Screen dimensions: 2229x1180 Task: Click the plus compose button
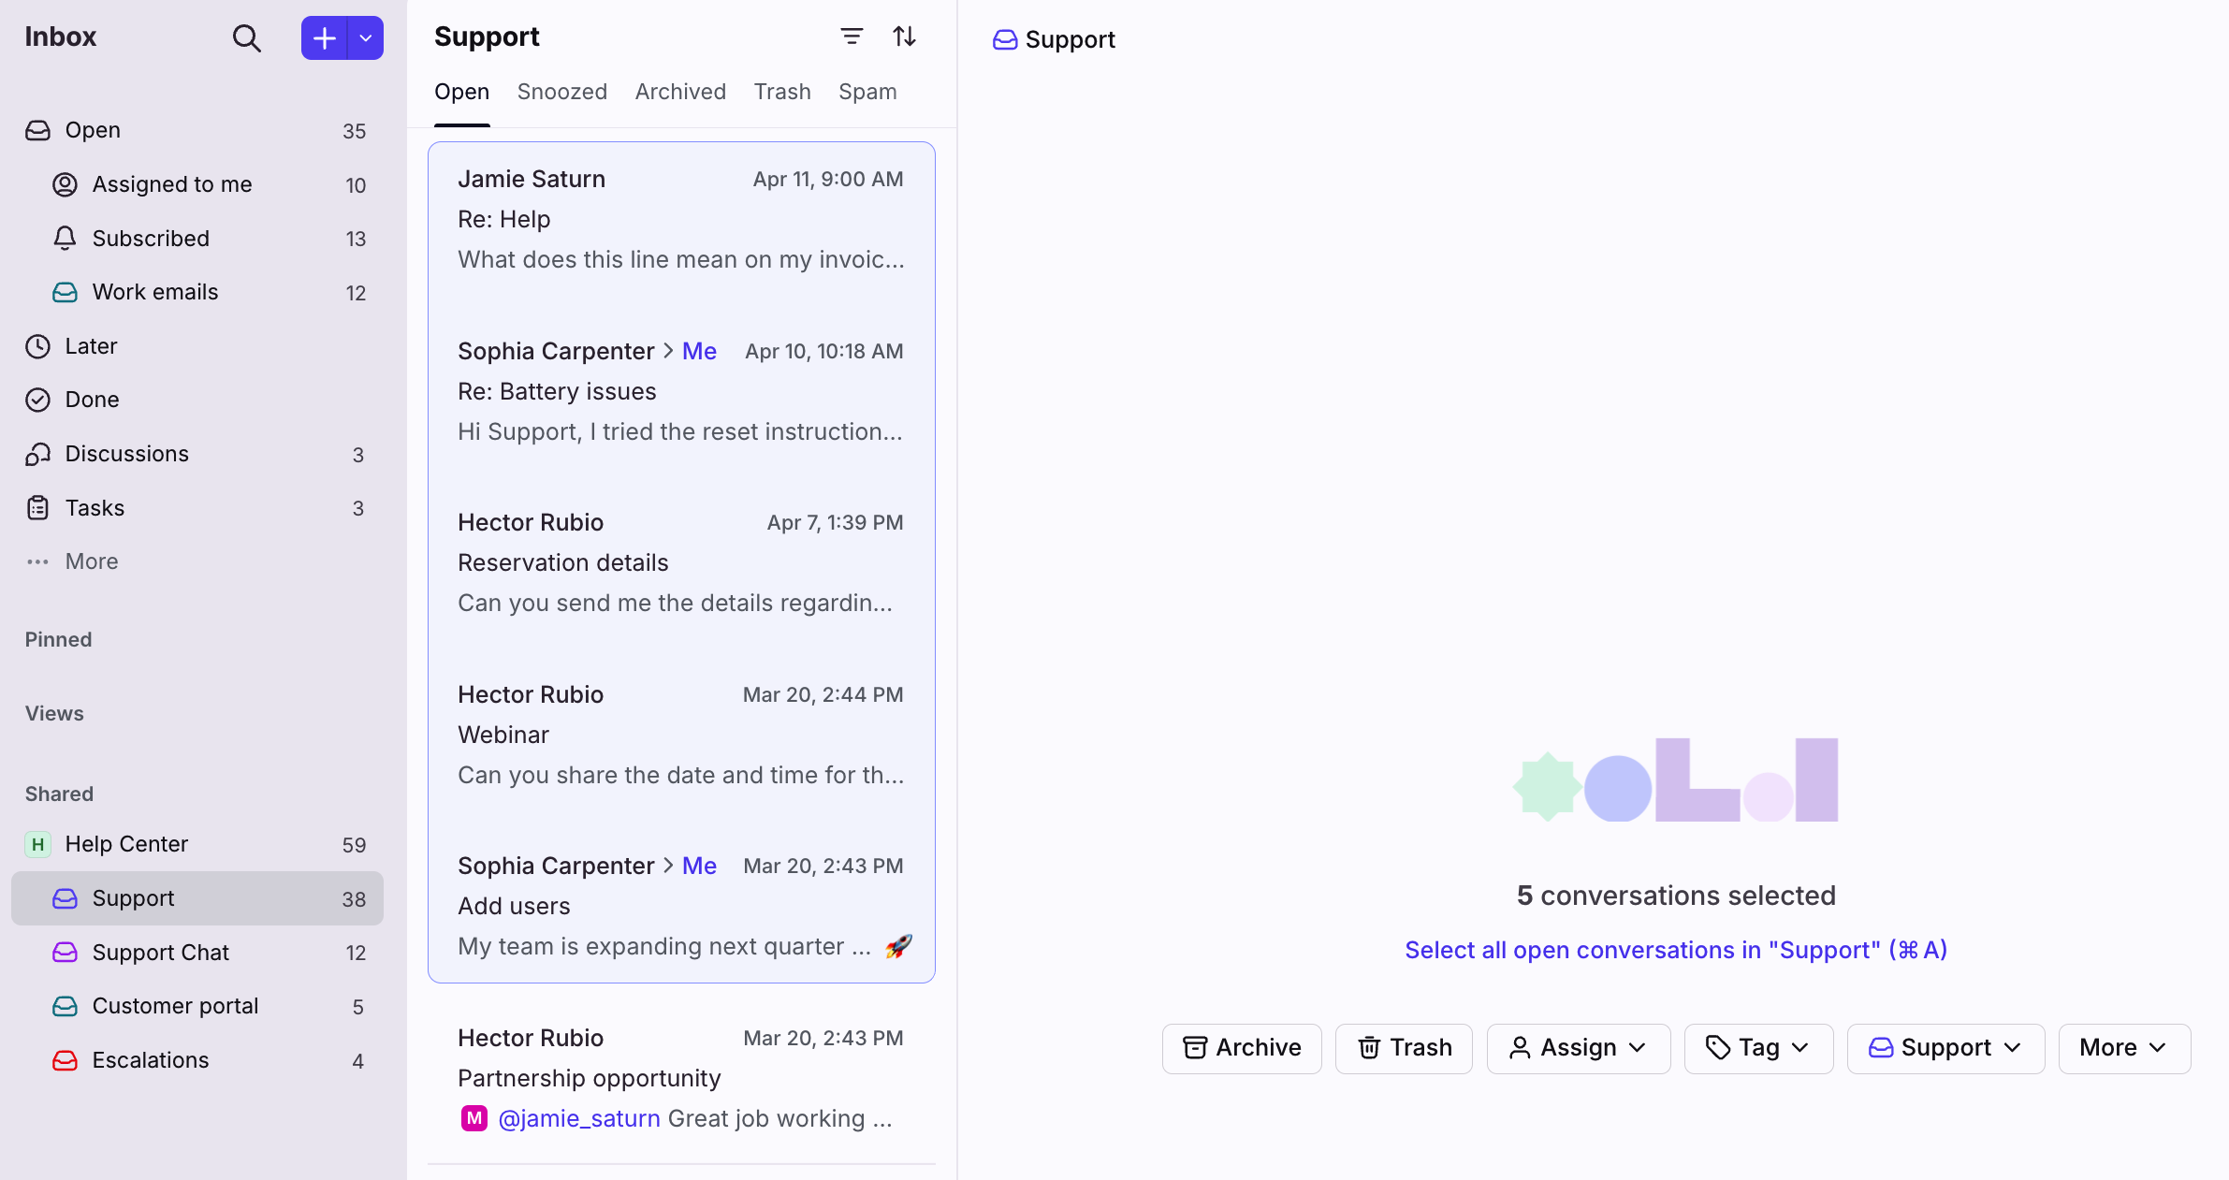pyautogui.click(x=324, y=38)
